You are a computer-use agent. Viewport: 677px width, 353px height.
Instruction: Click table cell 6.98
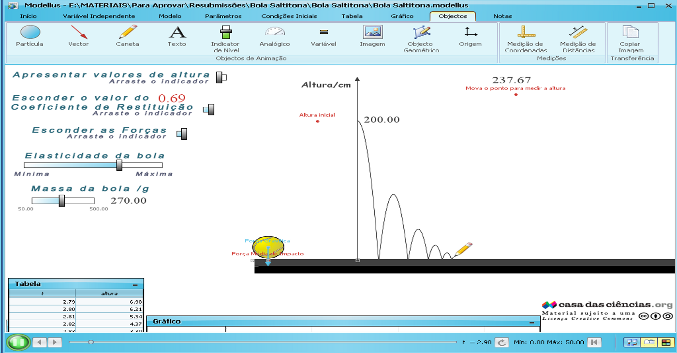[110, 302]
